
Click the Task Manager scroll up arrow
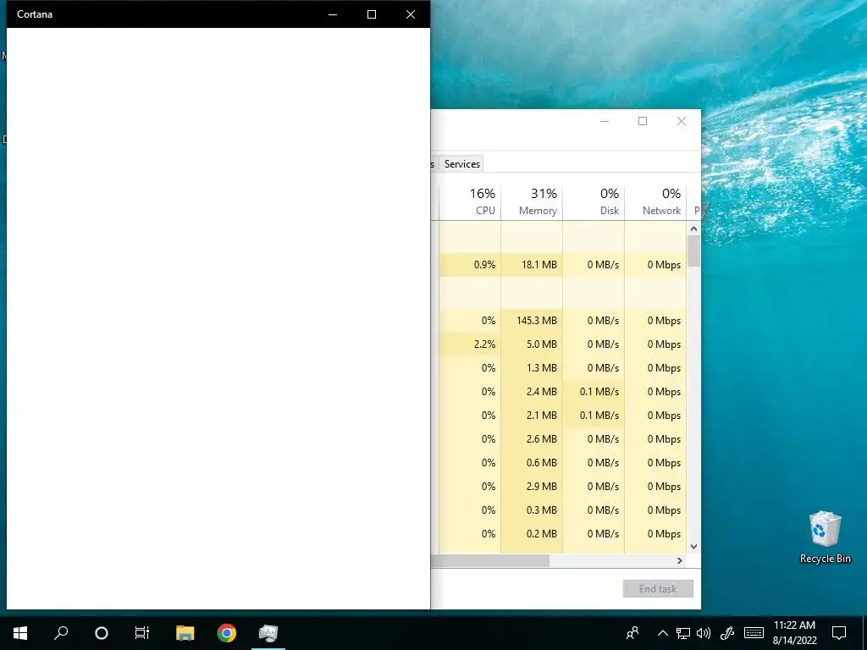pos(694,229)
